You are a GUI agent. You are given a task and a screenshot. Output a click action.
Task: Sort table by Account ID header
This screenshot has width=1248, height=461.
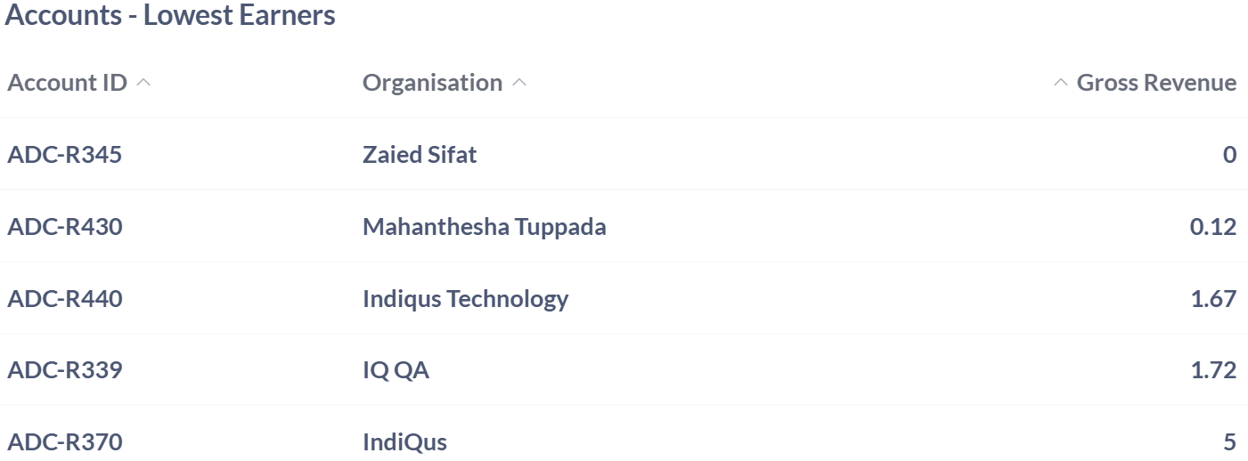(67, 83)
